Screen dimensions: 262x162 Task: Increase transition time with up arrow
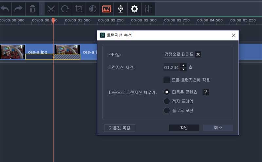[x=183, y=66]
